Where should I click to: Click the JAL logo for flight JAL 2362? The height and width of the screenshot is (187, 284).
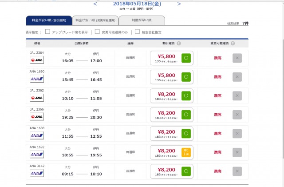(37, 98)
